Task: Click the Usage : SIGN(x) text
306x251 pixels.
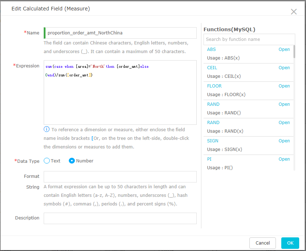Action: pos(224,150)
